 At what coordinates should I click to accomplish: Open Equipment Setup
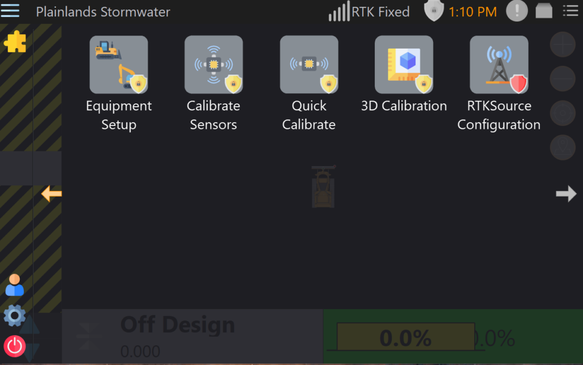coord(118,65)
